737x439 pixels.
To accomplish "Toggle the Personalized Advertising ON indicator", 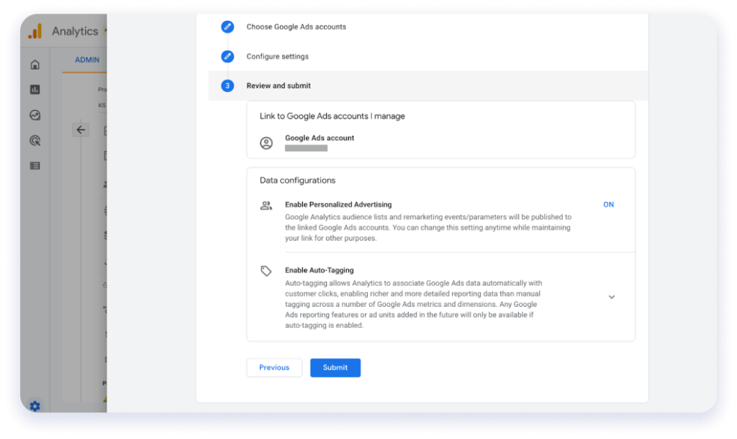I will tap(608, 205).
